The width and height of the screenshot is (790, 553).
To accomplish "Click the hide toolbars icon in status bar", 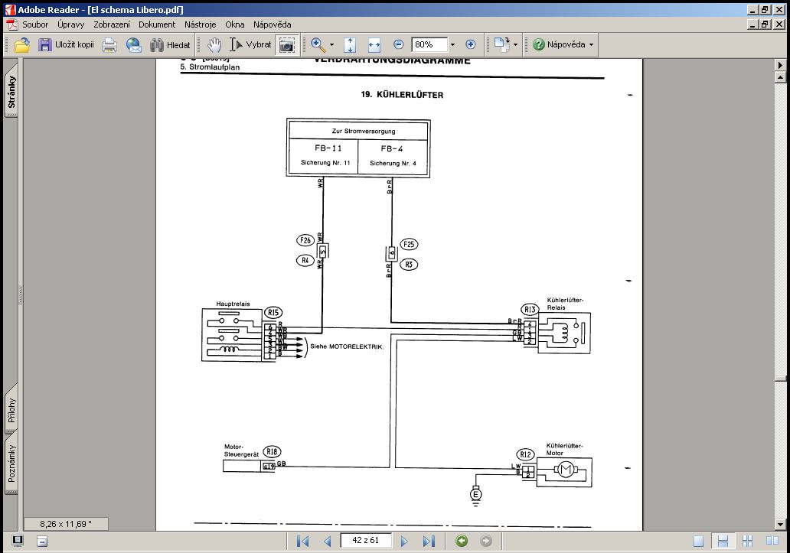I will (42, 542).
